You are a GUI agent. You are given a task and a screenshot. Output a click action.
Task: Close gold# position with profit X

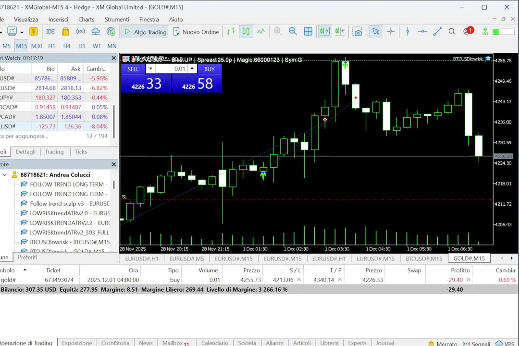point(469,280)
